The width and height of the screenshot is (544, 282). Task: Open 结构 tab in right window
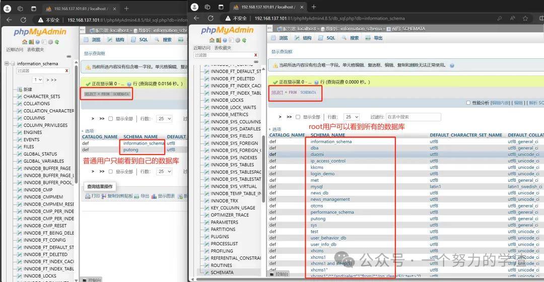point(303,38)
